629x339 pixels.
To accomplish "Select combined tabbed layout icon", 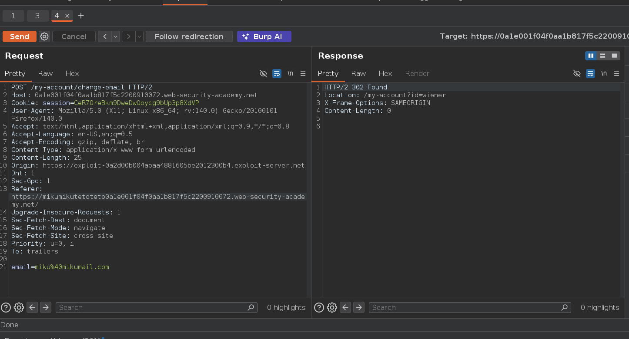I will tap(614, 56).
